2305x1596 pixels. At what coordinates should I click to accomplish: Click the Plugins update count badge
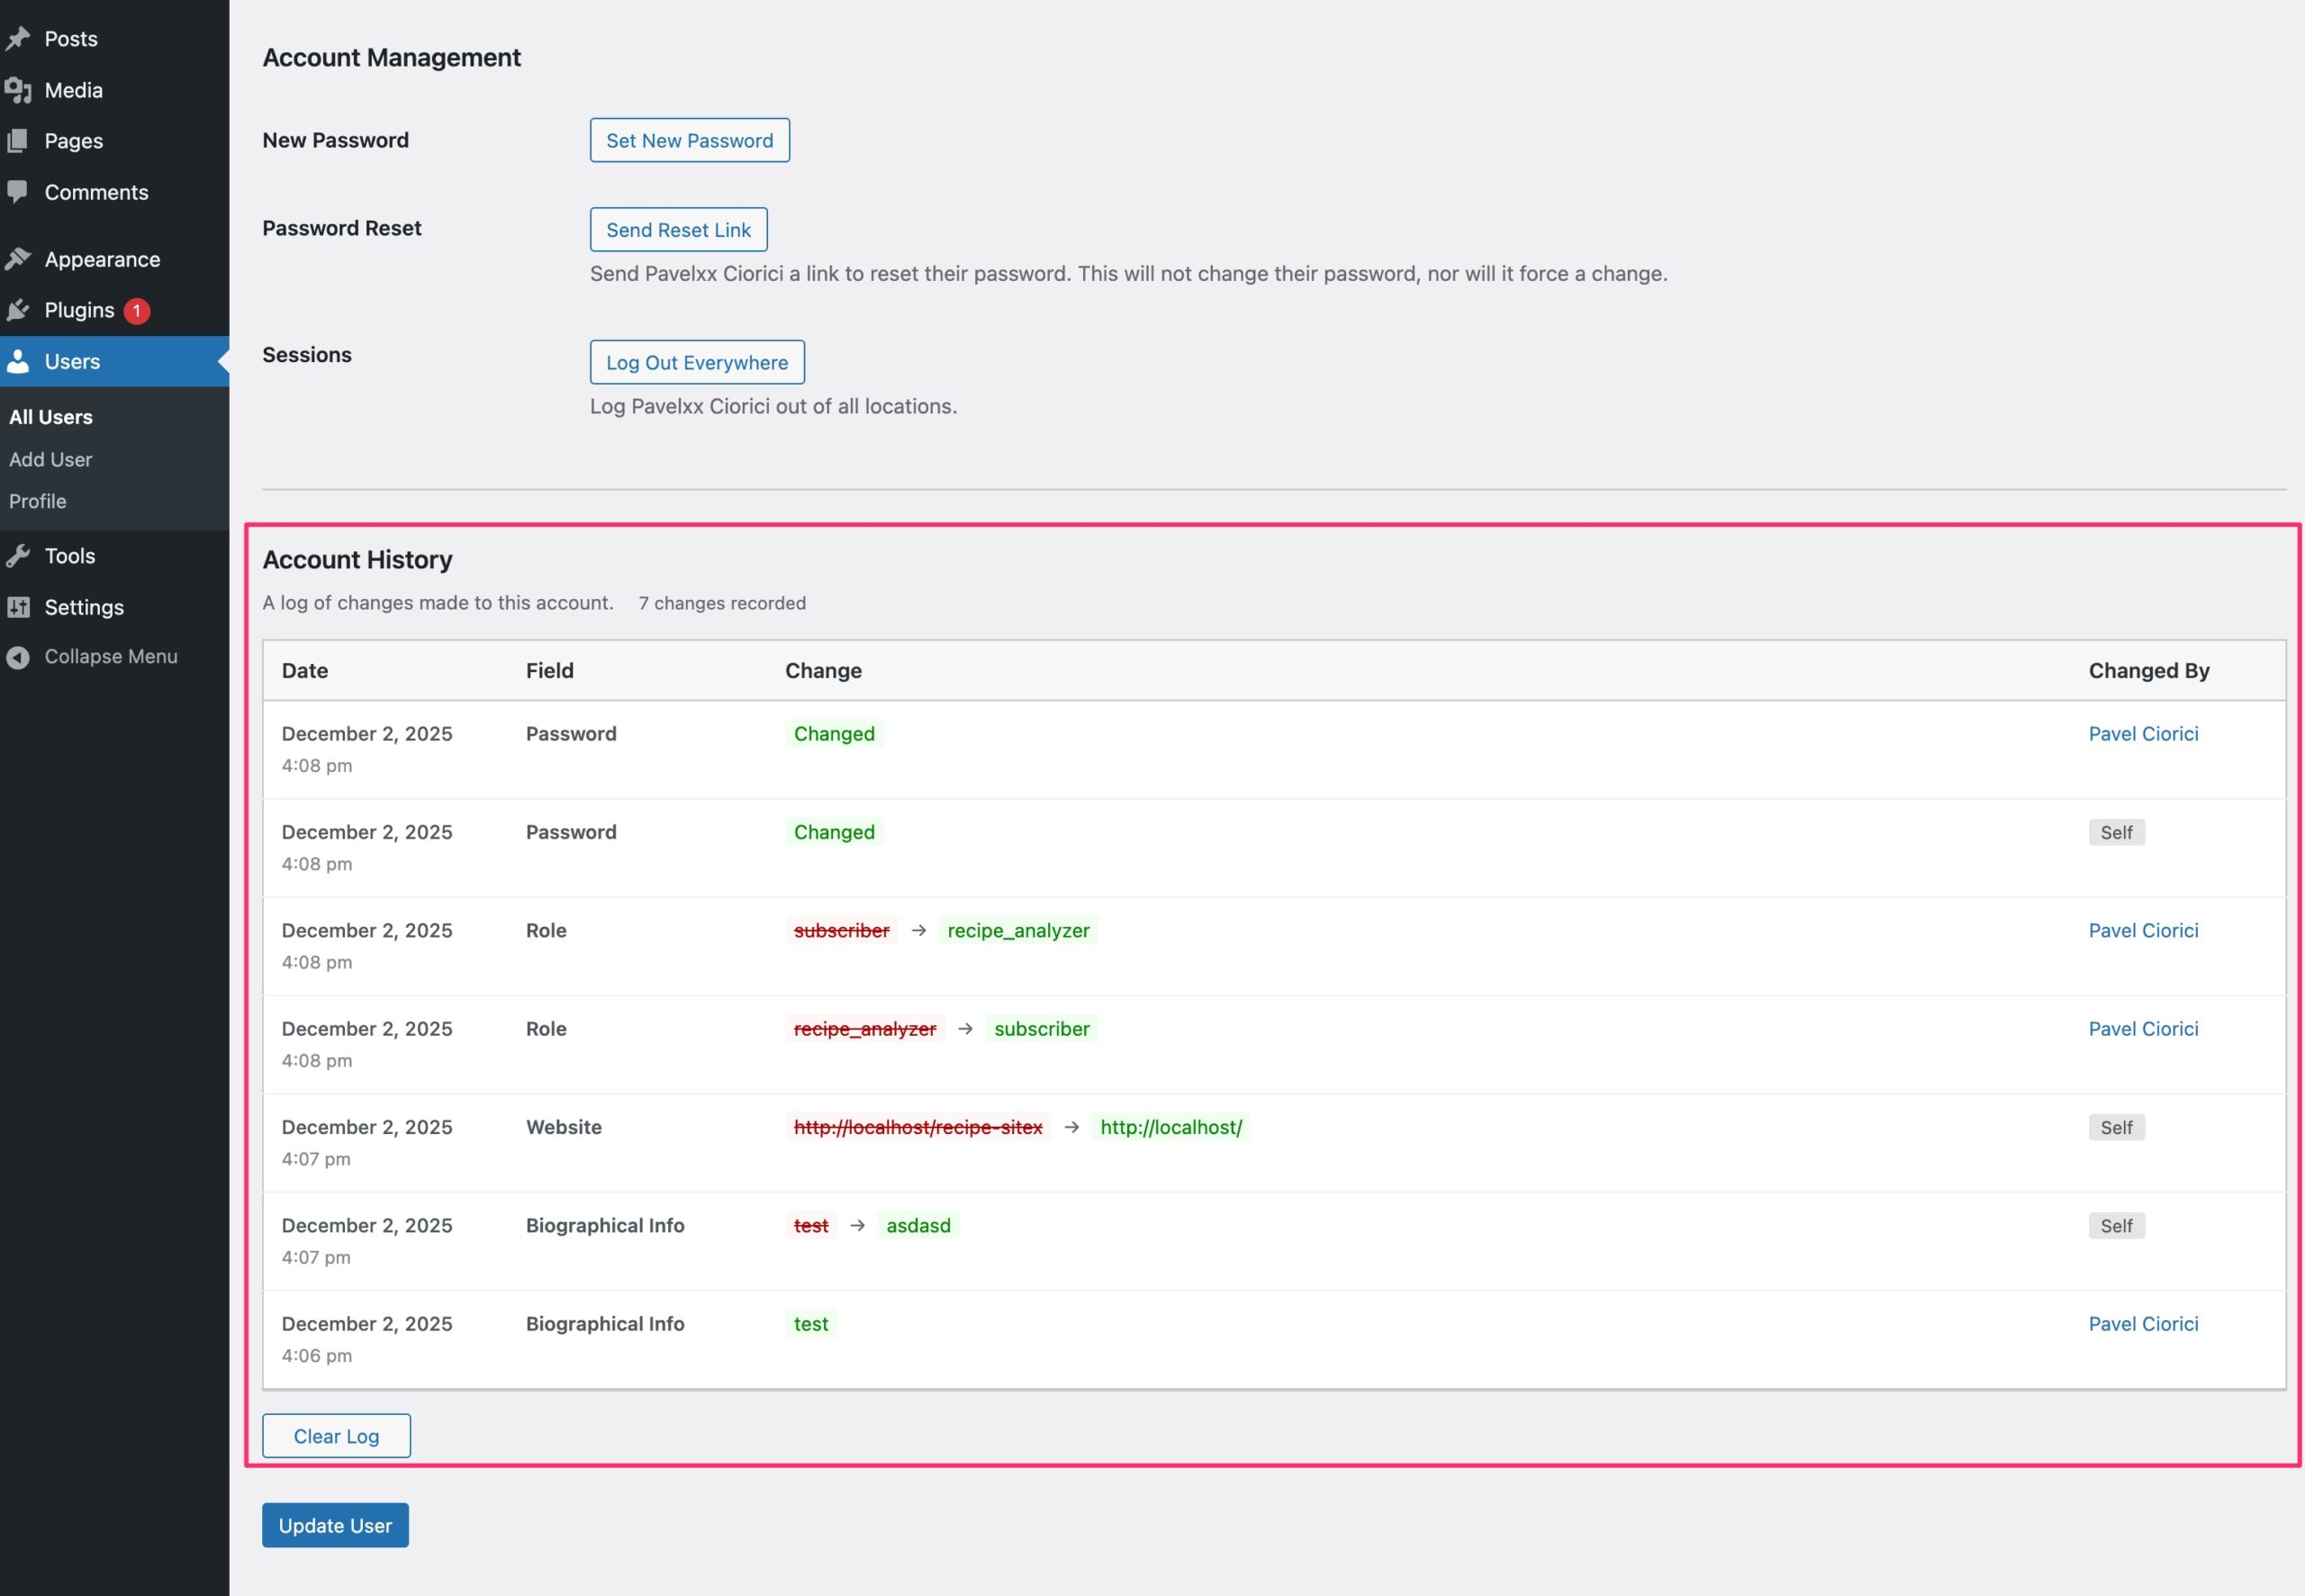pos(137,311)
